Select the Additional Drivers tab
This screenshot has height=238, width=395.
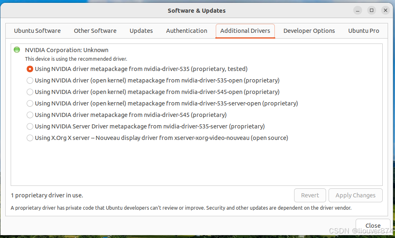pyautogui.click(x=245, y=31)
